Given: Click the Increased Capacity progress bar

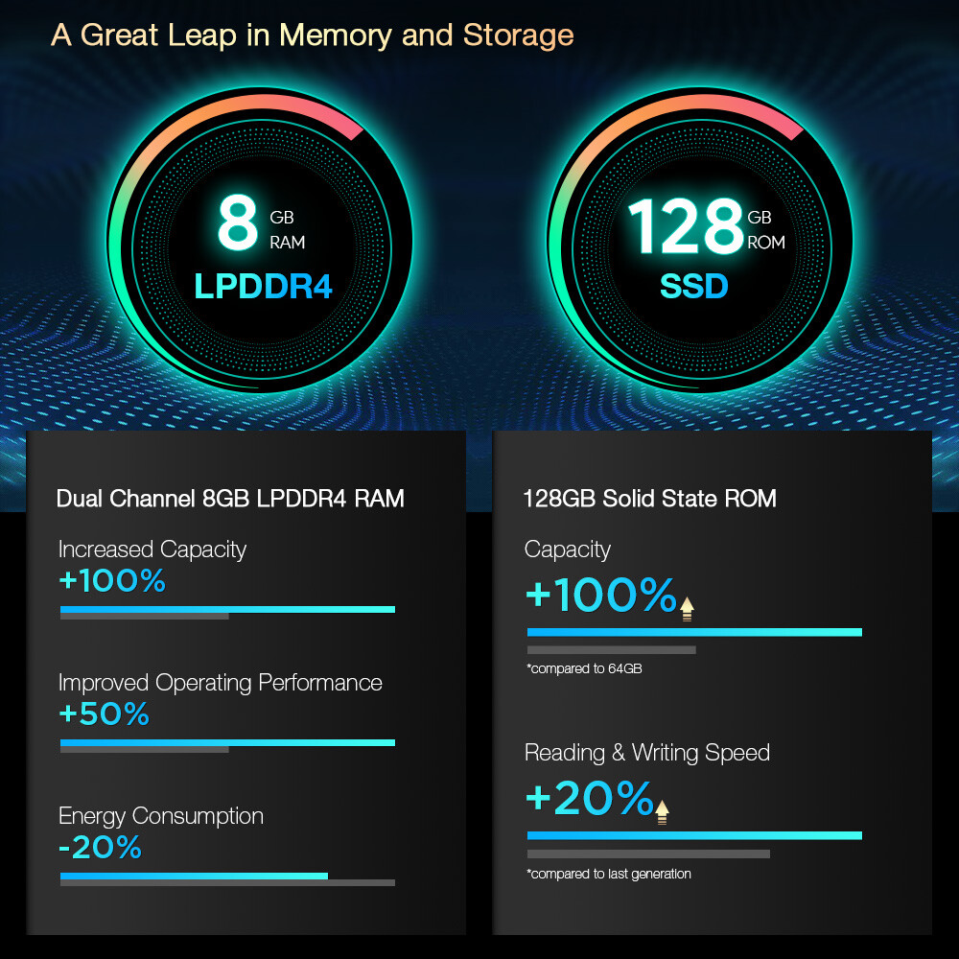Looking at the screenshot, I should [x=227, y=612].
